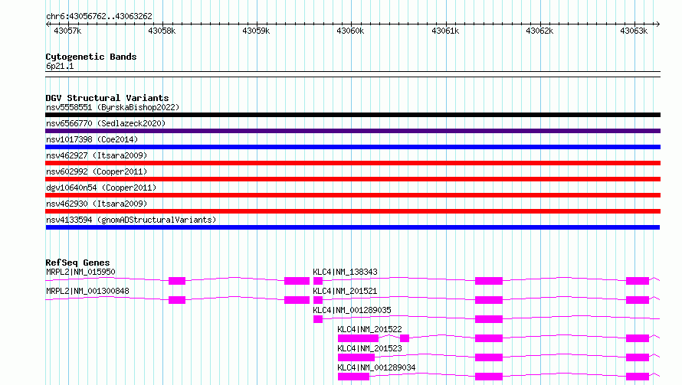Click the wide first exon of KLC4 NM_201522
This screenshot has width=682, height=385.
point(358,338)
